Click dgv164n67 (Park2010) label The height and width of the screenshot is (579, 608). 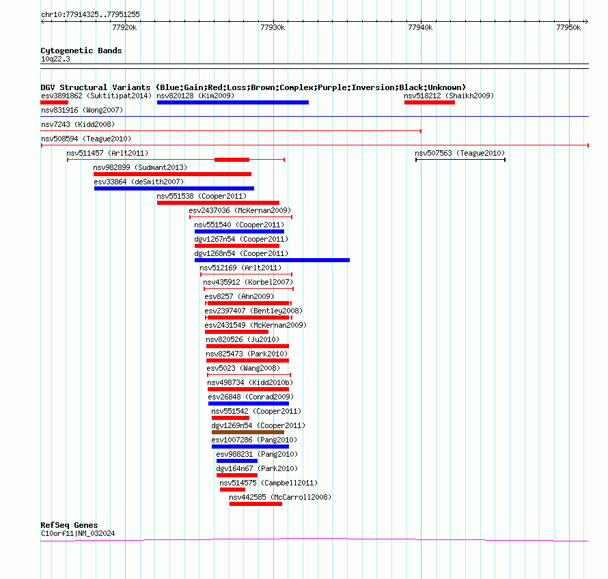pos(257,468)
